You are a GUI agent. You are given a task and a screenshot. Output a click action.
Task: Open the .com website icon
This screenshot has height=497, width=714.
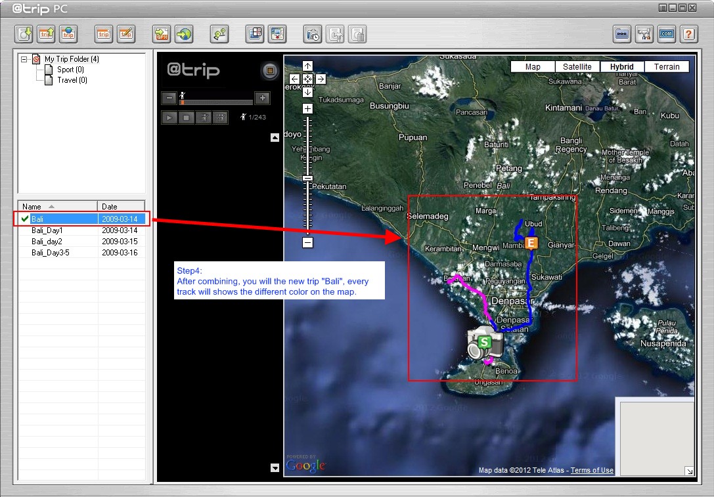click(667, 34)
